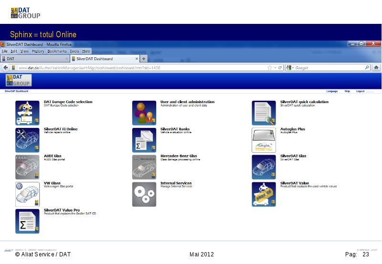Click 'Manage Internal Services' description text

[176, 186]
